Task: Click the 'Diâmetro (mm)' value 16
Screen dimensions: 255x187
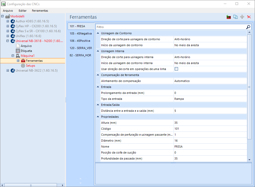Action: [x=210, y=141]
